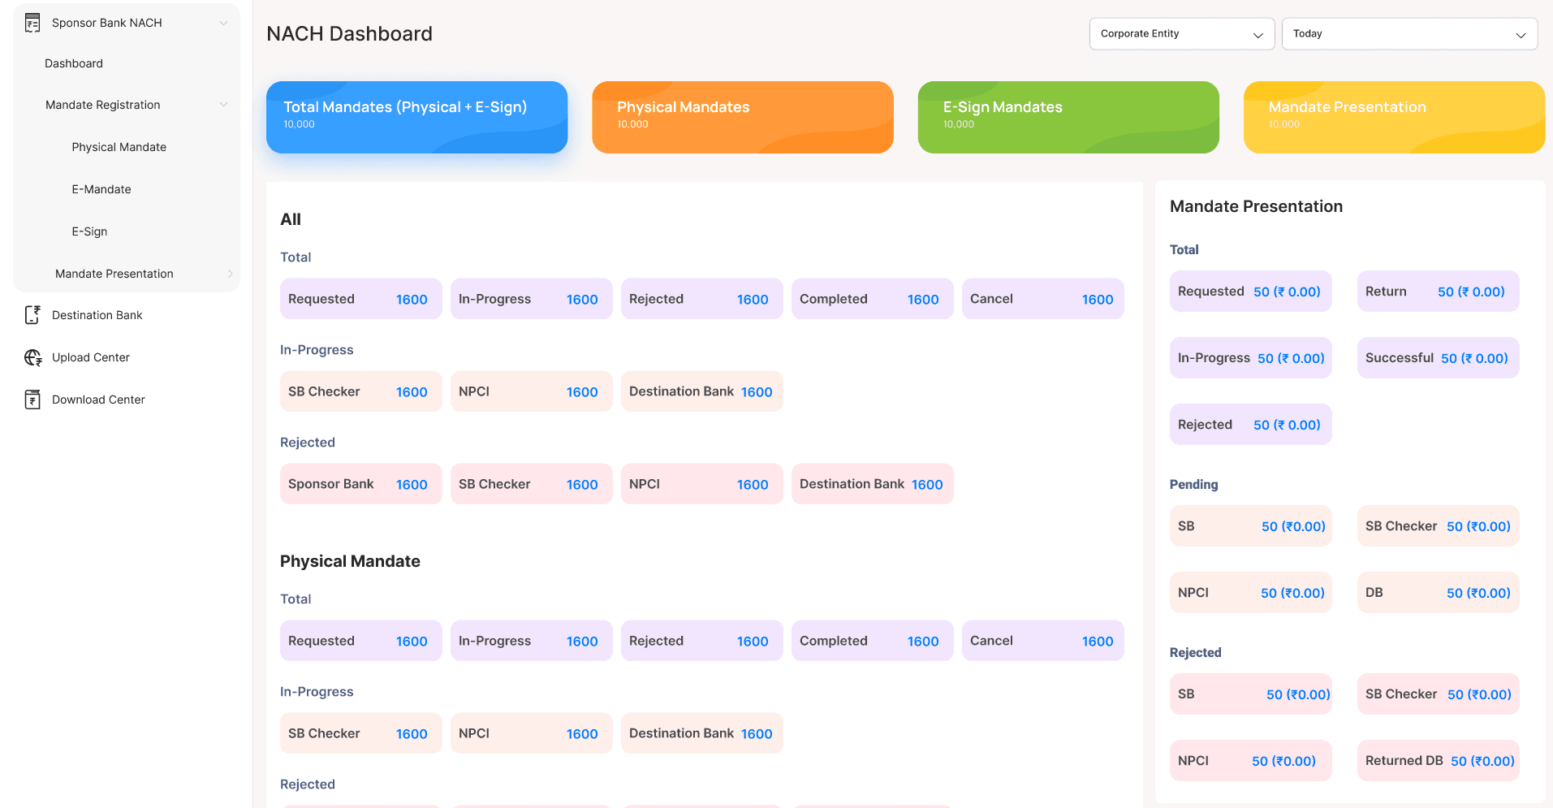Go to Dashboard in the sidebar

pos(74,63)
